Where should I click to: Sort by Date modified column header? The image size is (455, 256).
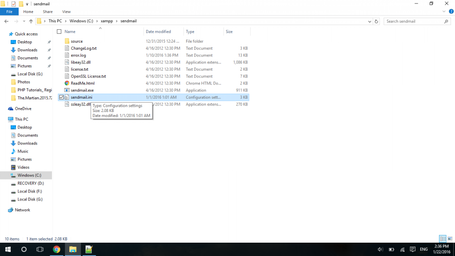coord(158,32)
